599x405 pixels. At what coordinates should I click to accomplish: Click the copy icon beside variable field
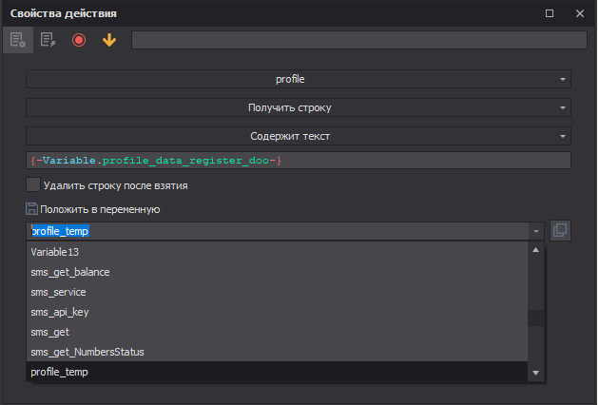[x=560, y=230]
